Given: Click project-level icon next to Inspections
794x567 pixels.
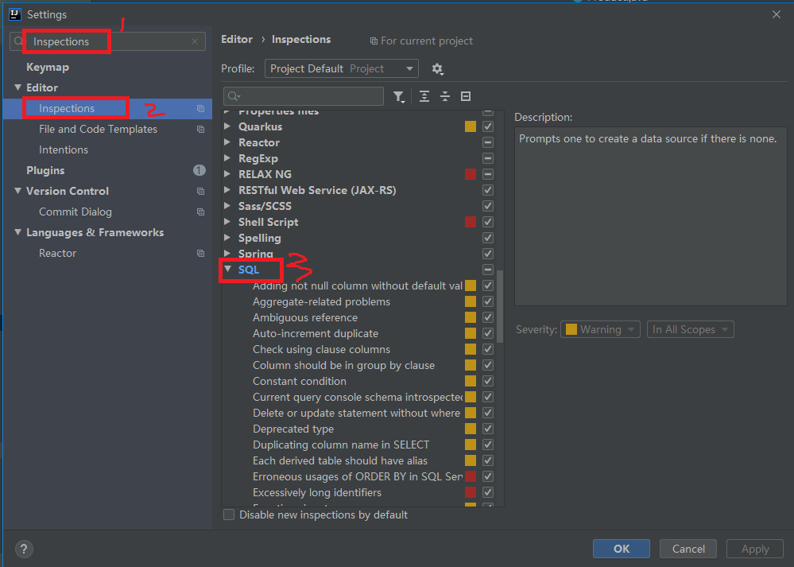Looking at the screenshot, I should tap(200, 108).
